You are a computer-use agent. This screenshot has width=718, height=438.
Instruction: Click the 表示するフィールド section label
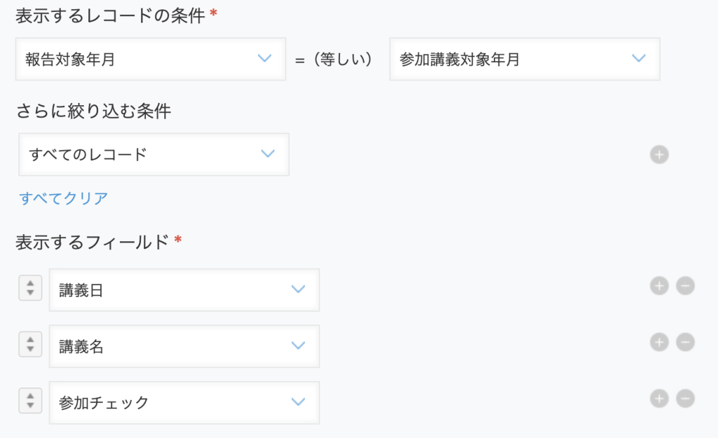93,242
